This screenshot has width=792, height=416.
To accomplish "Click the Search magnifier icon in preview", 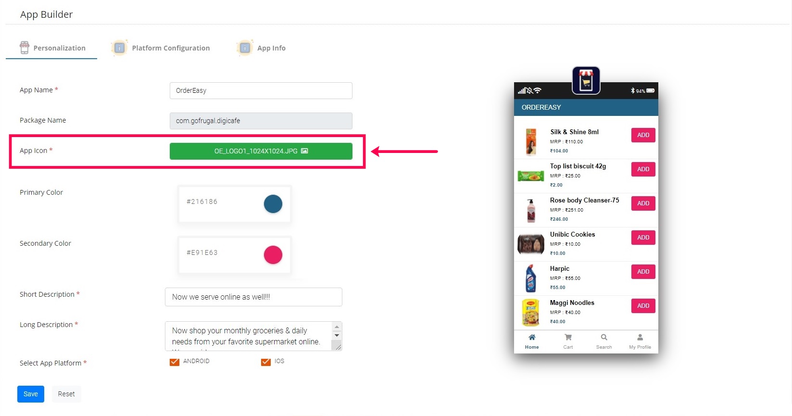I will pos(604,338).
